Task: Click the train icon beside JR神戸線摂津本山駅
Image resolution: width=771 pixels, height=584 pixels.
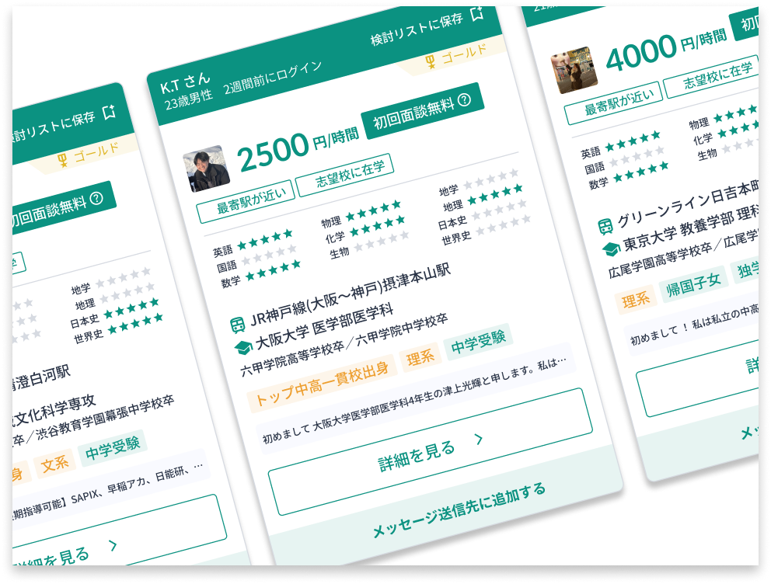Action: click(237, 325)
